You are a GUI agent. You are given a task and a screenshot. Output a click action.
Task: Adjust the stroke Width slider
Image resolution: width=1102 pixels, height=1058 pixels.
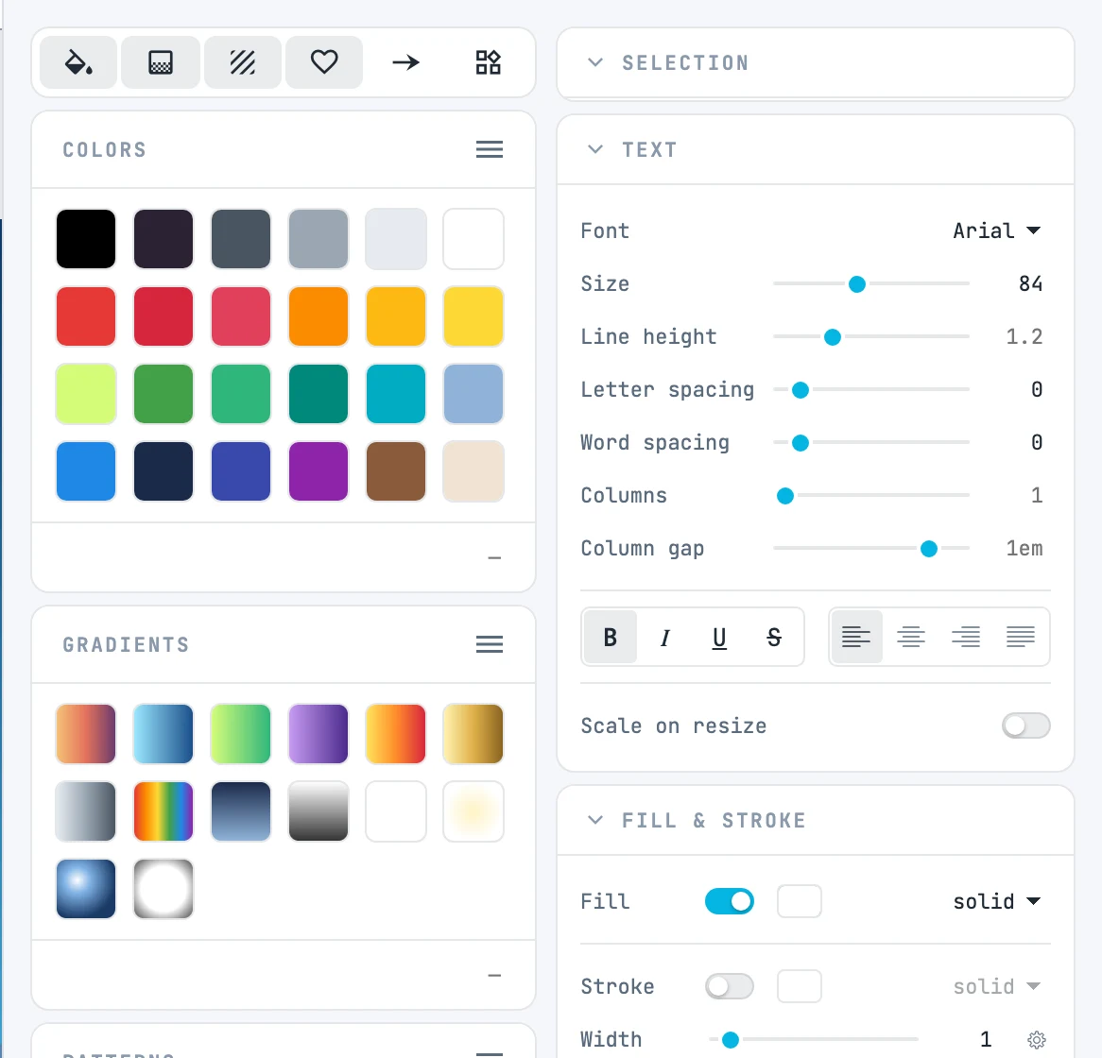[731, 1040]
